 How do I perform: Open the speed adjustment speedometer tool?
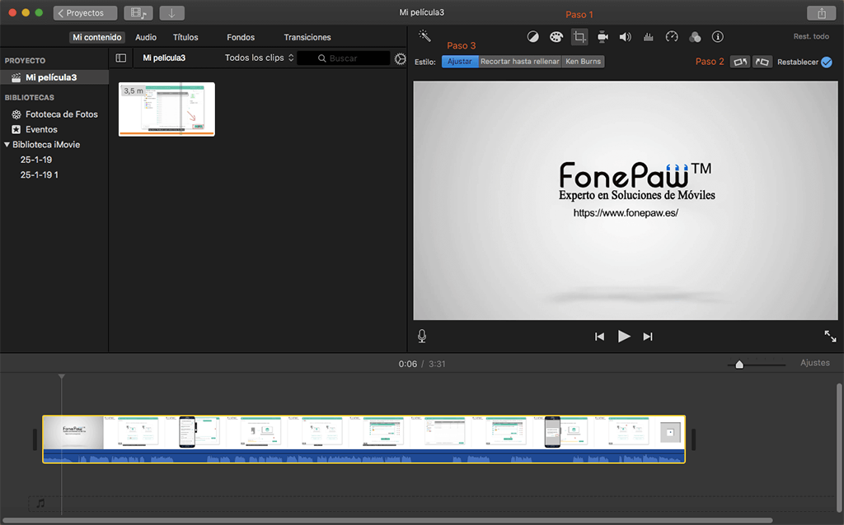click(672, 36)
